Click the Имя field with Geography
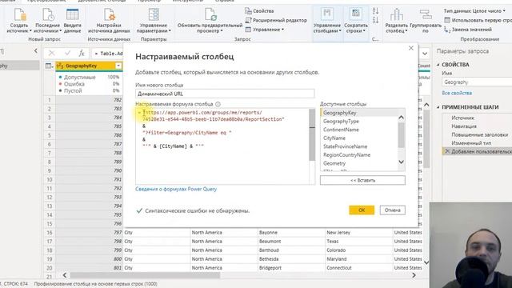The height and width of the screenshot is (288, 512). [477, 82]
